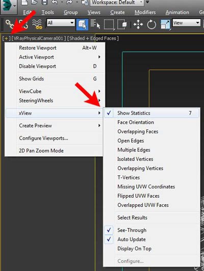
Task: Select the Scale tool
Action: click(165, 24)
